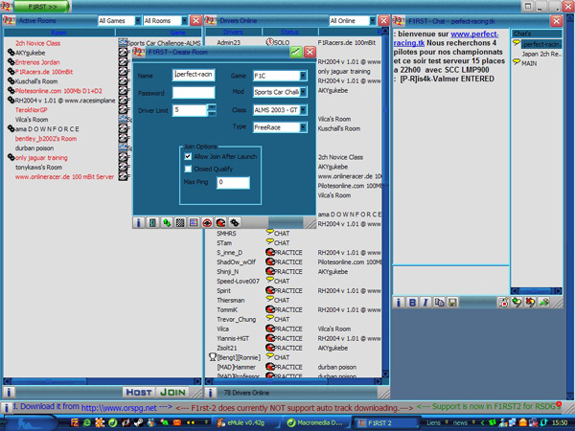The image size is (575, 431).
Task: Switch to eMule v0.42g taskbar button
Action: coord(245,422)
